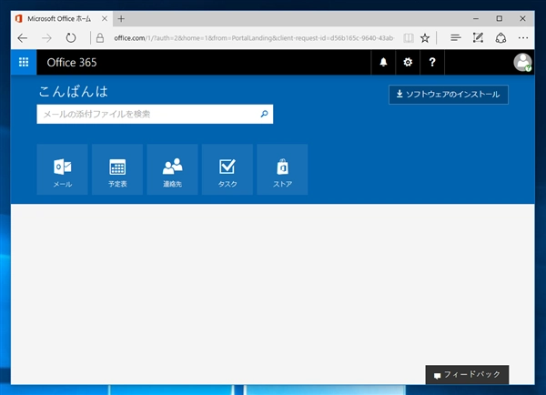The height and width of the screenshot is (395, 546).
Task: Open the 予定表 (Calendar) tile
Action: pyautogui.click(x=117, y=169)
